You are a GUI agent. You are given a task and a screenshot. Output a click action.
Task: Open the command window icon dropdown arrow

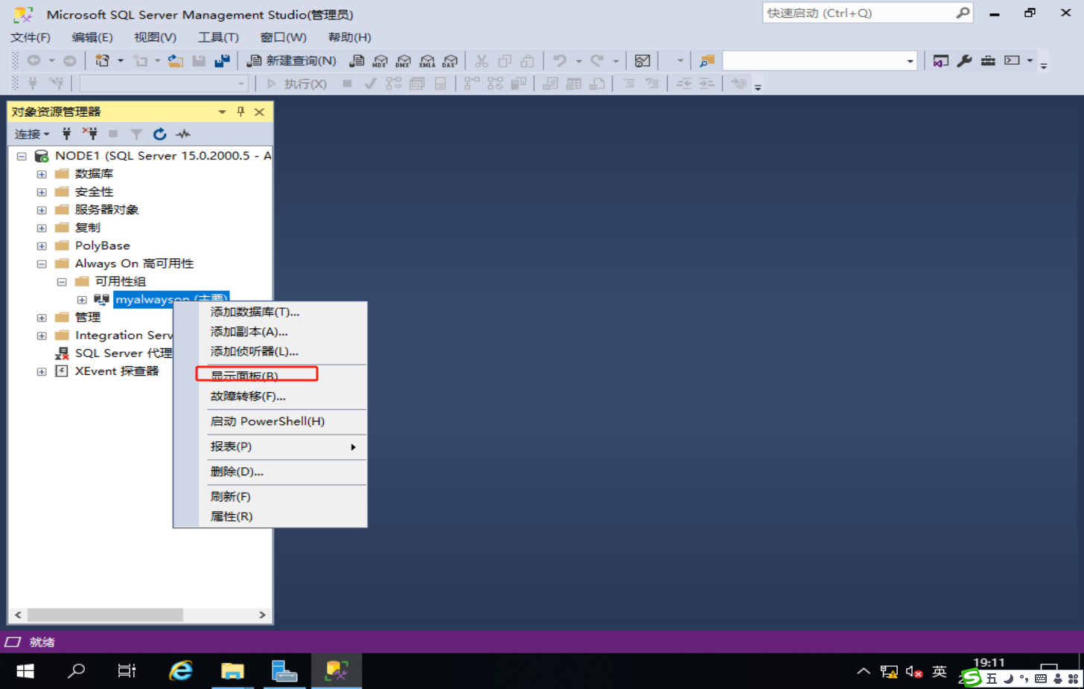(x=1030, y=61)
